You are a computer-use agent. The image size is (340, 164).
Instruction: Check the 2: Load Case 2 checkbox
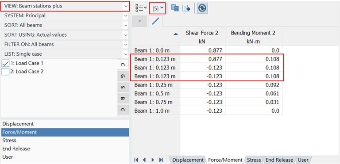click(5, 72)
